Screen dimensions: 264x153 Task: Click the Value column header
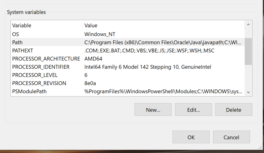pyautogui.click(x=164, y=25)
